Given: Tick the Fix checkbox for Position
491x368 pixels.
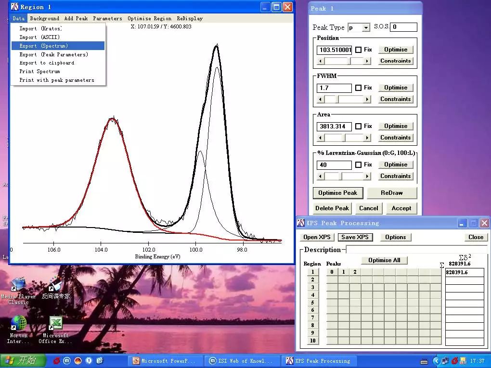Looking at the screenshot, I should [359, 50].
